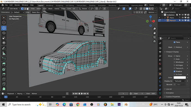Switch to edge select mode
Viewport: 191px width, 107px height.
click(x=25, y=9)
